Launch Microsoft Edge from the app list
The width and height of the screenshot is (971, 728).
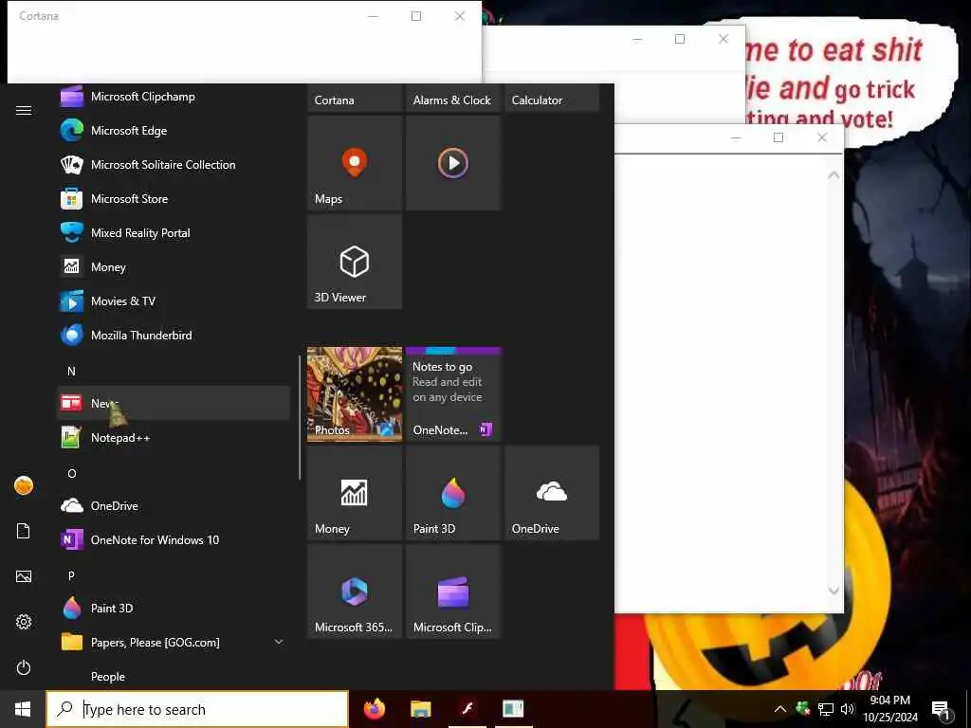click(x=174, y=131)
